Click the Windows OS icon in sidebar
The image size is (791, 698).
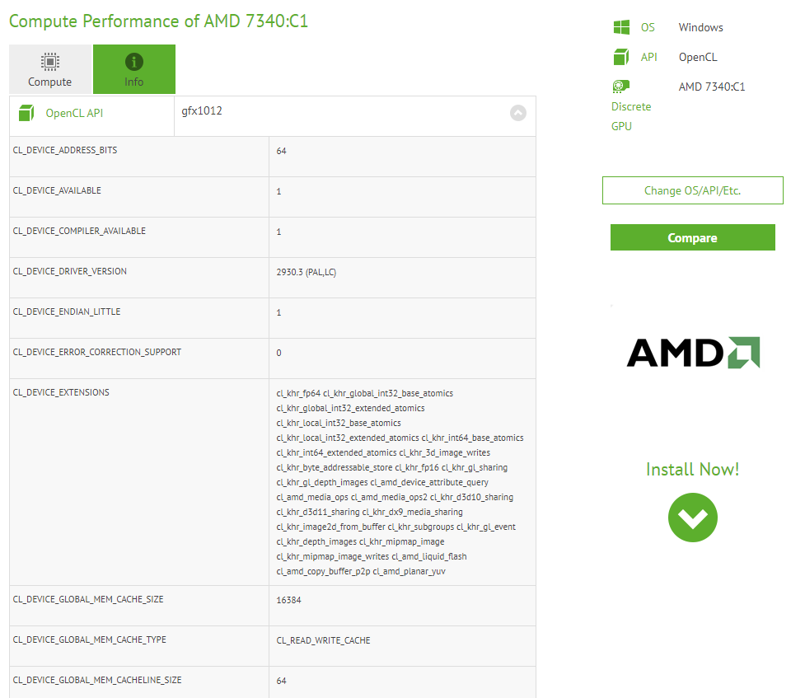pyautogui.click(x=622, y=26)
